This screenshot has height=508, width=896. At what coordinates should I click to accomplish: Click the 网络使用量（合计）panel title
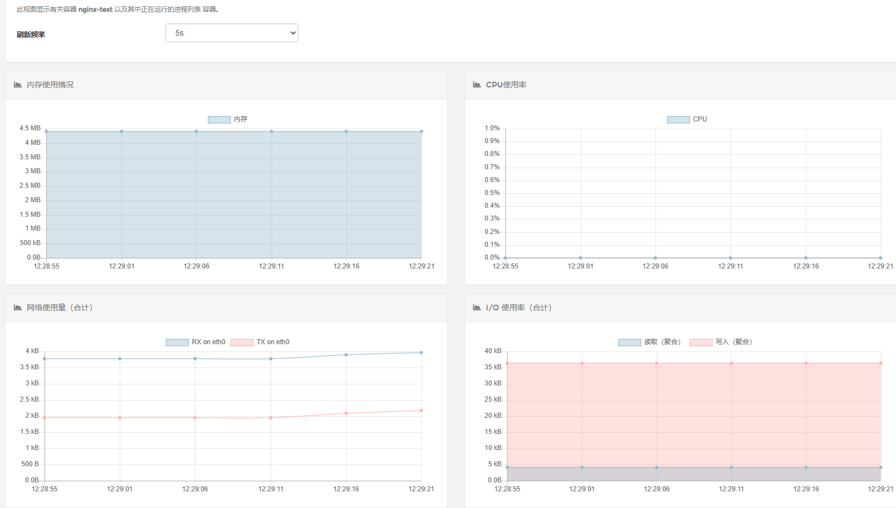tap(60, 307)
